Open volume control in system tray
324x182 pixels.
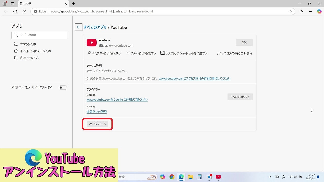click(x=295, y=177)
